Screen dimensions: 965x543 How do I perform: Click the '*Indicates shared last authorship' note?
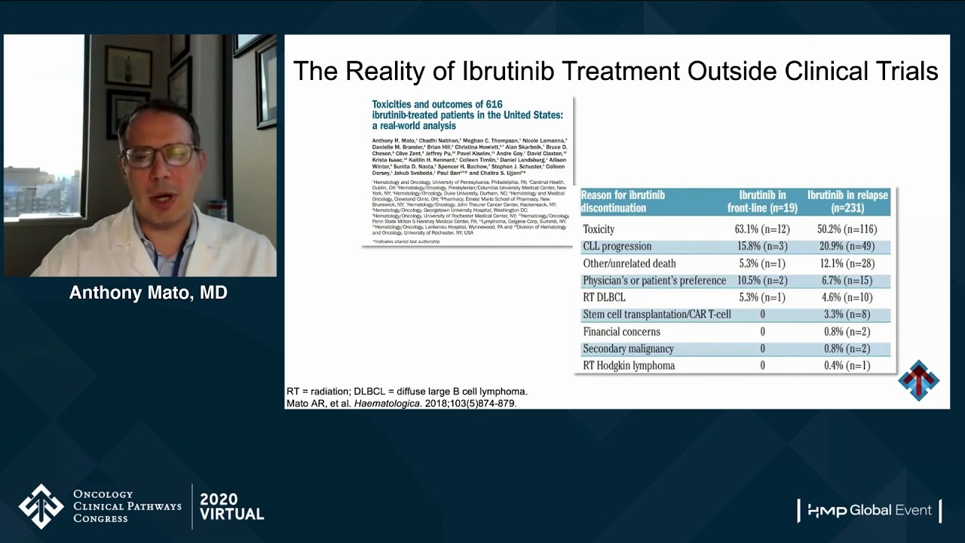click(x=406, y=241)
